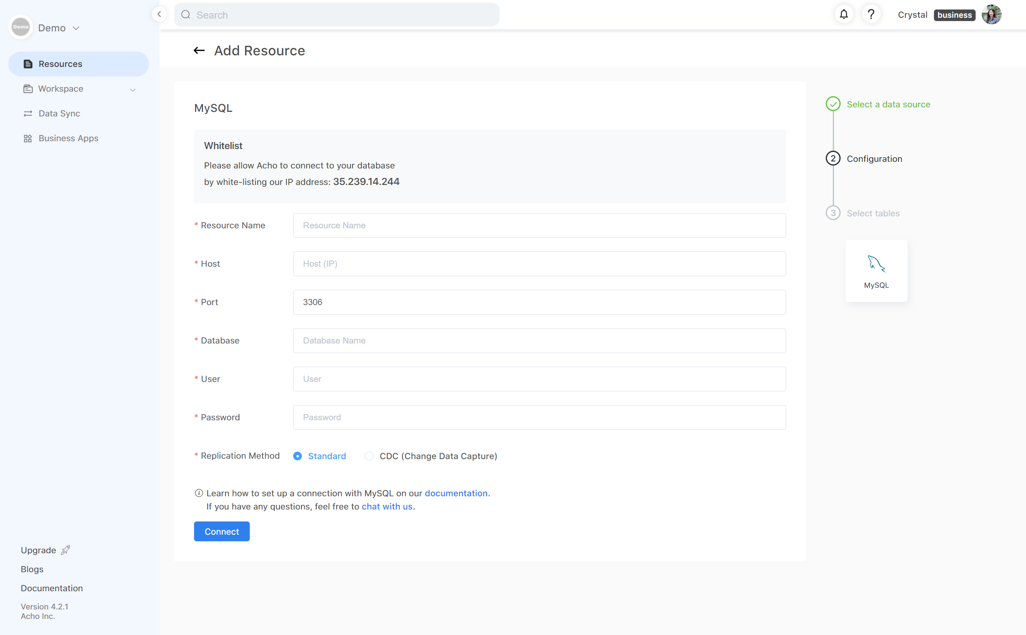Select the Standard replication method

pos(297,456)
